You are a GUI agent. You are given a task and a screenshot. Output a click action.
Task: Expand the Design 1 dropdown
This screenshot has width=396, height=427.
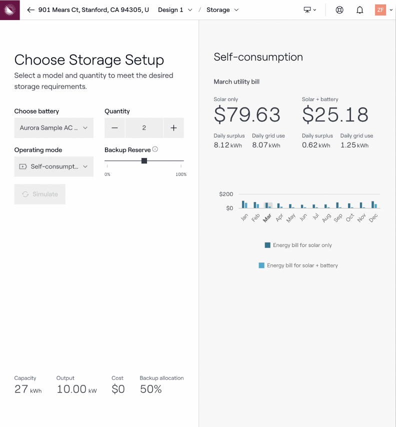point(175,10)
